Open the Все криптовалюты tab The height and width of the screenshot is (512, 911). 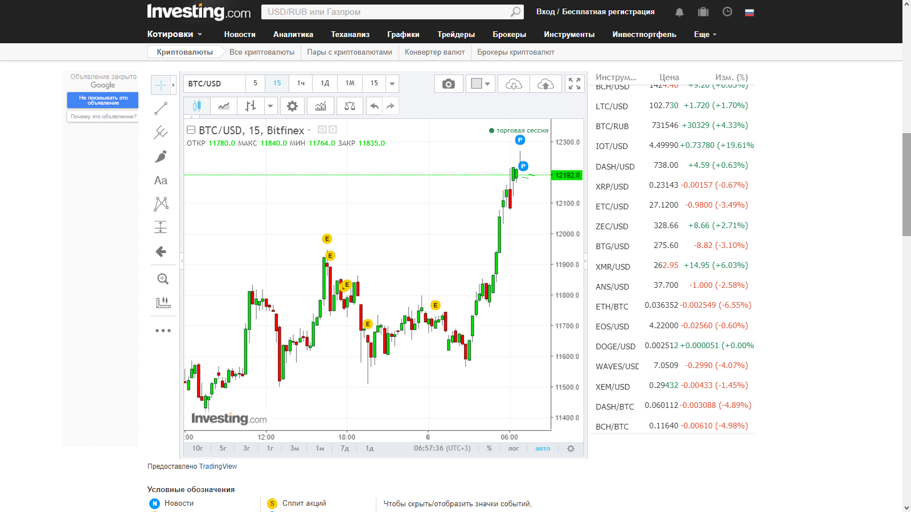click(x=262, y=52)
